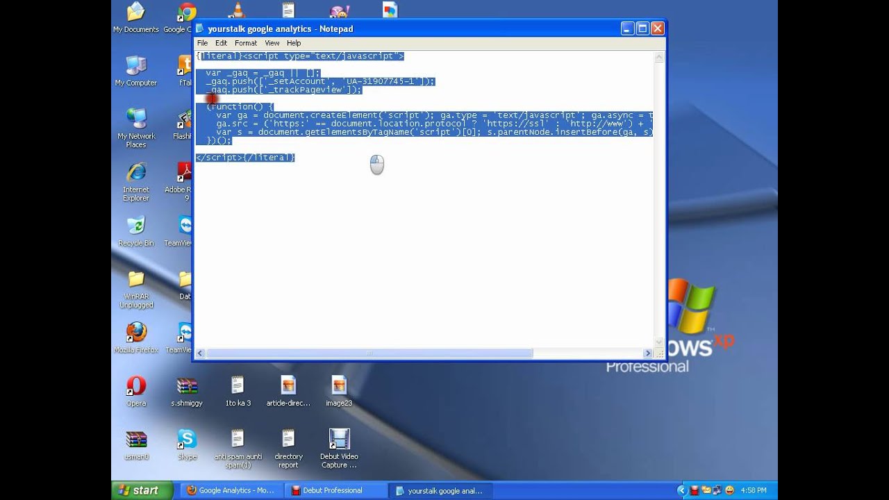Click the horizontal scrollbar right arrow
Screen dimensions: 889x500
[x=647, y=353]
